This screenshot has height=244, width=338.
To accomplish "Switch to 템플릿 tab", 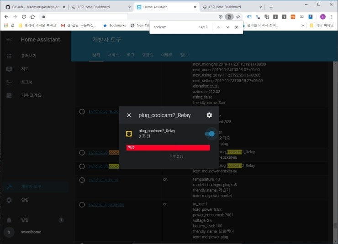I will 148,55.
